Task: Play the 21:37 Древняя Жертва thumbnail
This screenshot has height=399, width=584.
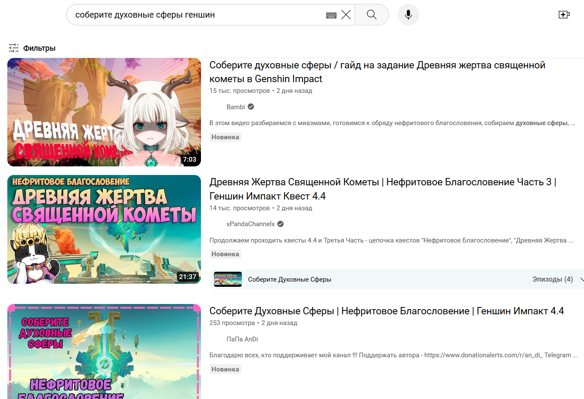Action: (x=104, y=229)
